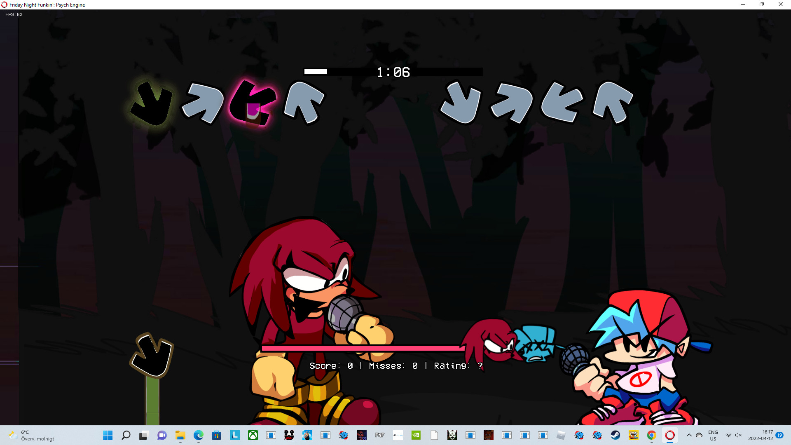Open the Windows Start menu
Viewport: 791px width, 445px height.
108,435
